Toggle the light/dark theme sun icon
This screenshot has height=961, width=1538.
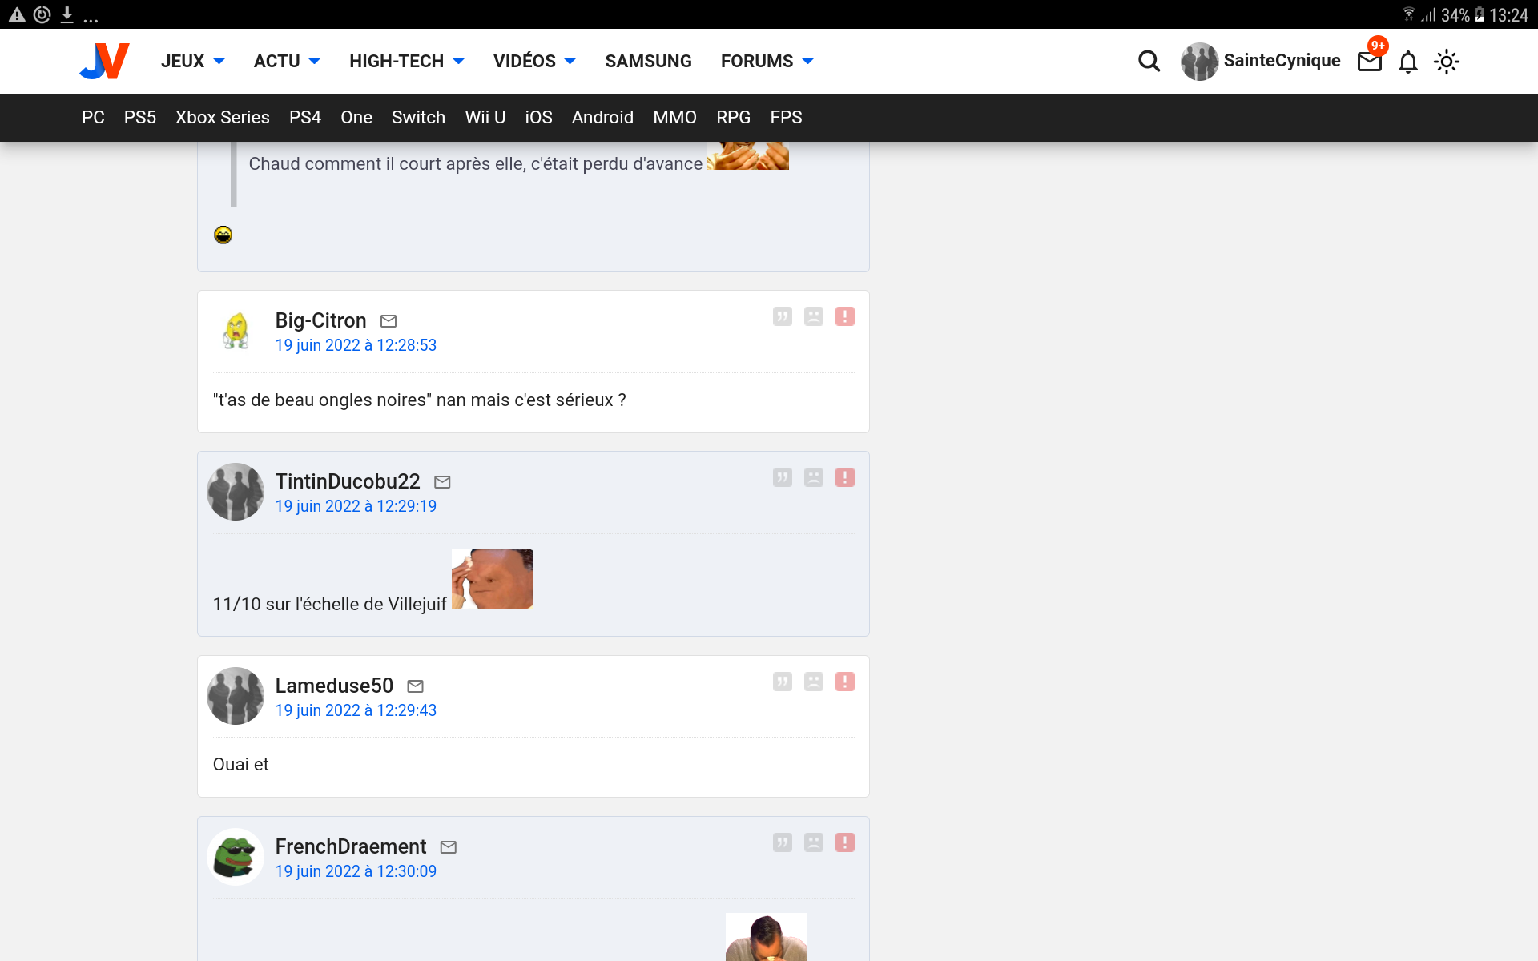tap(1446, 62)
